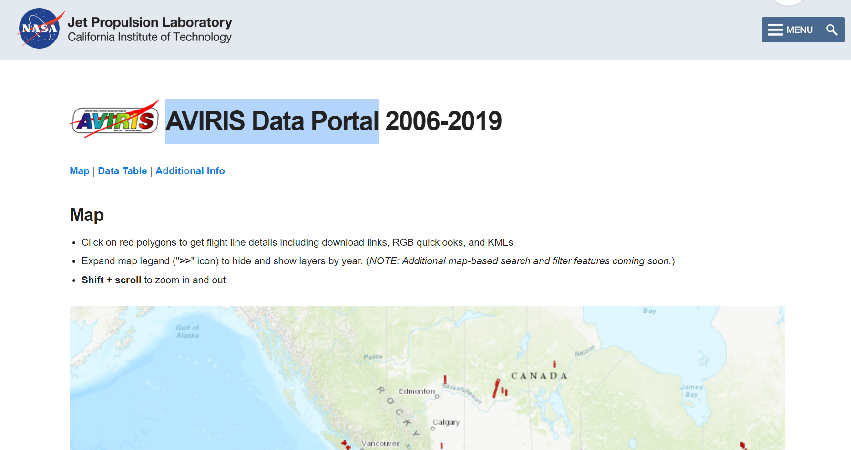Open the MENU navigation
This screenshot has width=851, height=450.
[x=800, y=30]
